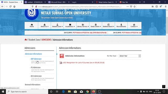
Task: Open the Select Year dropdown
Action: point(130,56)
